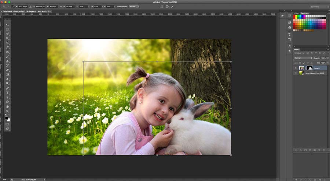330x181 pixels.
Task: Click the Actions play panel icon
Action: pos(282,16)
